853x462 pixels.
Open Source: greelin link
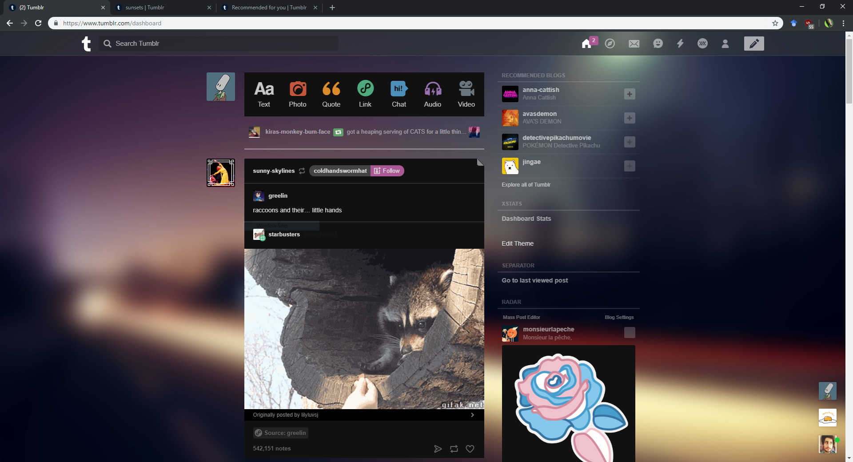click(x=281, y=433)
